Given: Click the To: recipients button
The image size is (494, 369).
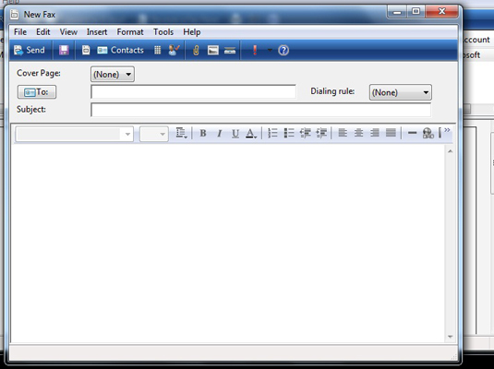Looking at the screenshot, I should tap(37, 92).
